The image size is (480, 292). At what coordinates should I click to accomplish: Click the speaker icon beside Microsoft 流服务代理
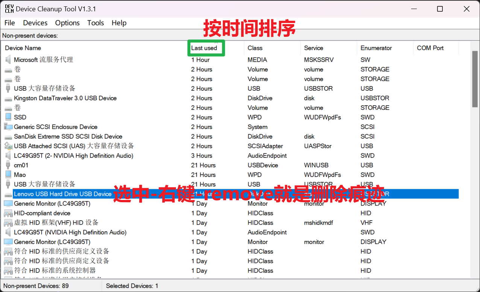tap(8, 60)
